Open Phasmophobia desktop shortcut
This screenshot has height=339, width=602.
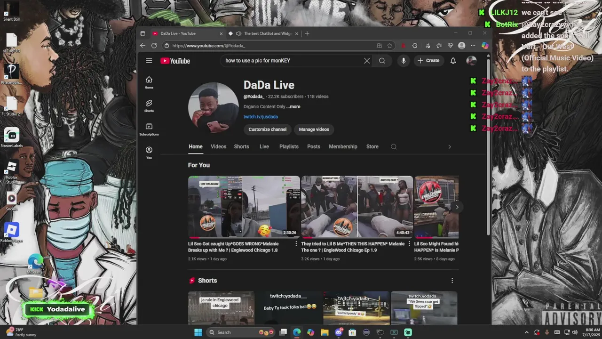(12, 74)
